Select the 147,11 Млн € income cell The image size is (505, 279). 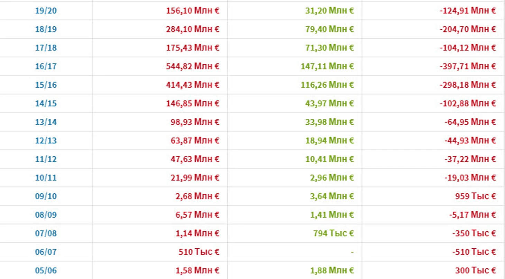pos(295,66)
